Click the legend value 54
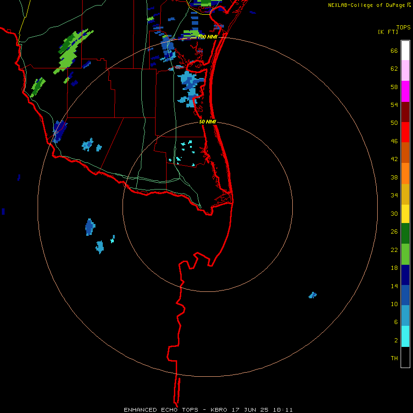The width and height of the screenshot is (413, 413). 394,105
